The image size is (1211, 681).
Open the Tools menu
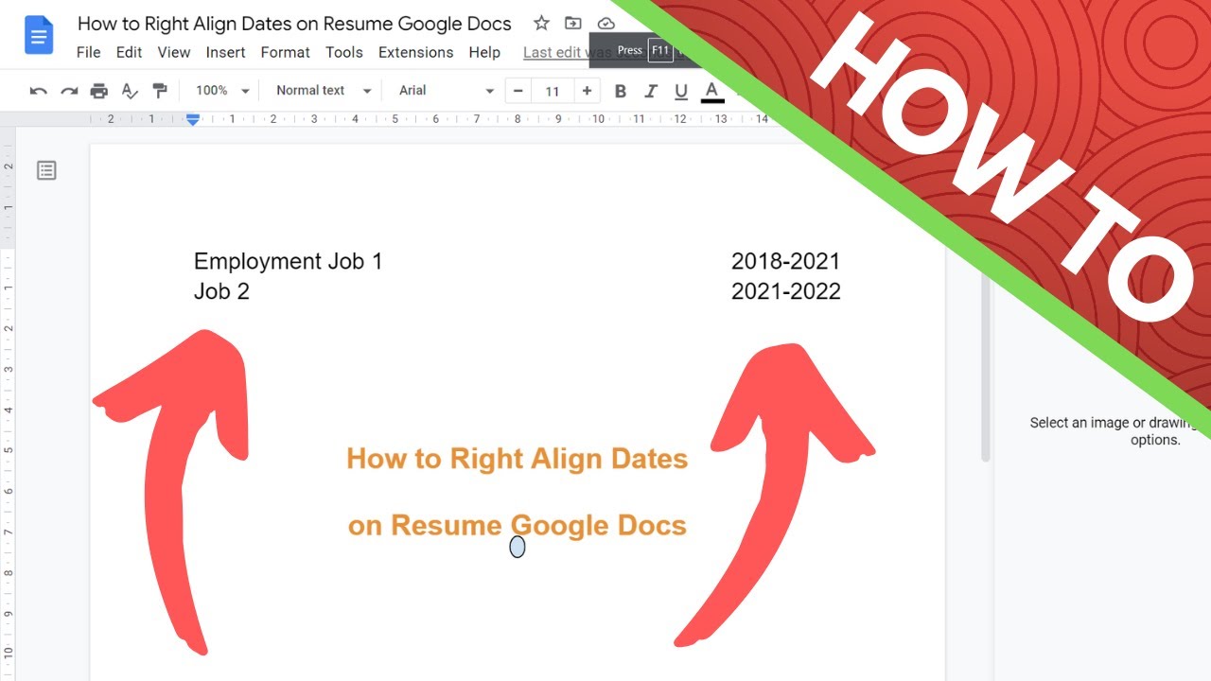(344, 52)
